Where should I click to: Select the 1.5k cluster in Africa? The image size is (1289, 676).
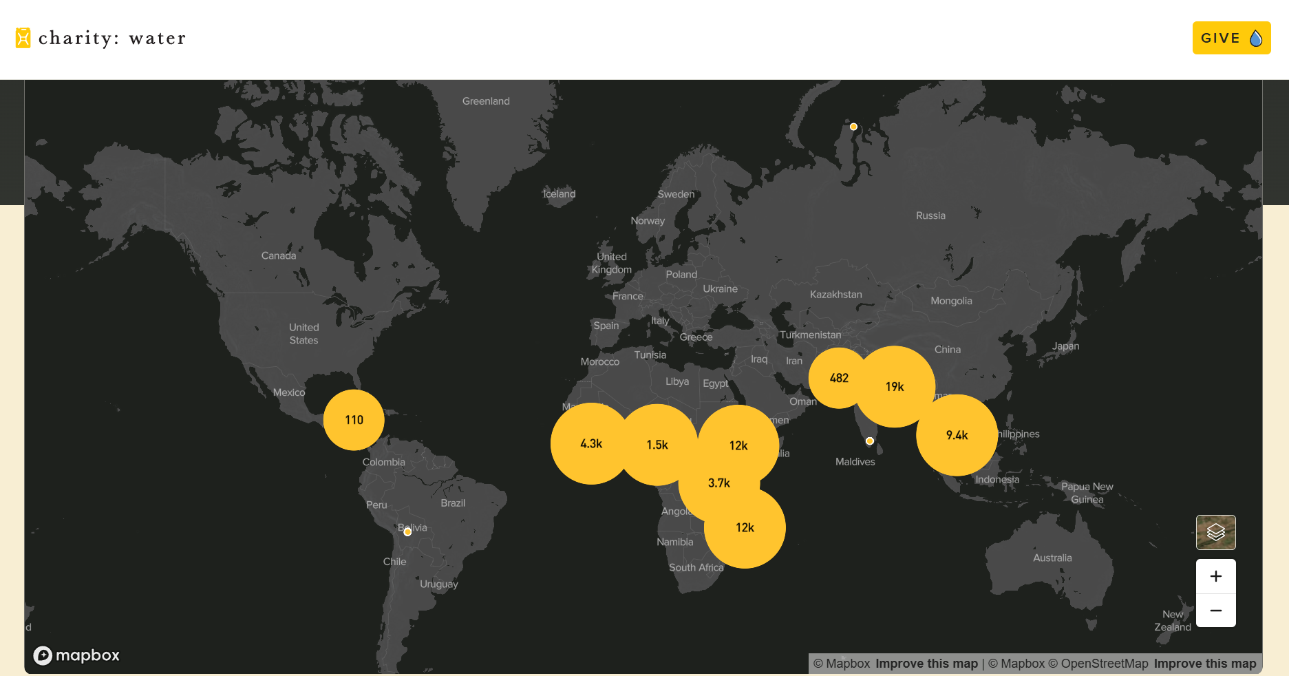(657, 445)
